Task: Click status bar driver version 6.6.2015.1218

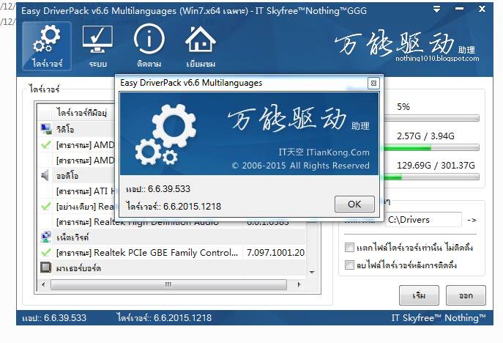Action: pyautogui.click(x=164, y=318)
